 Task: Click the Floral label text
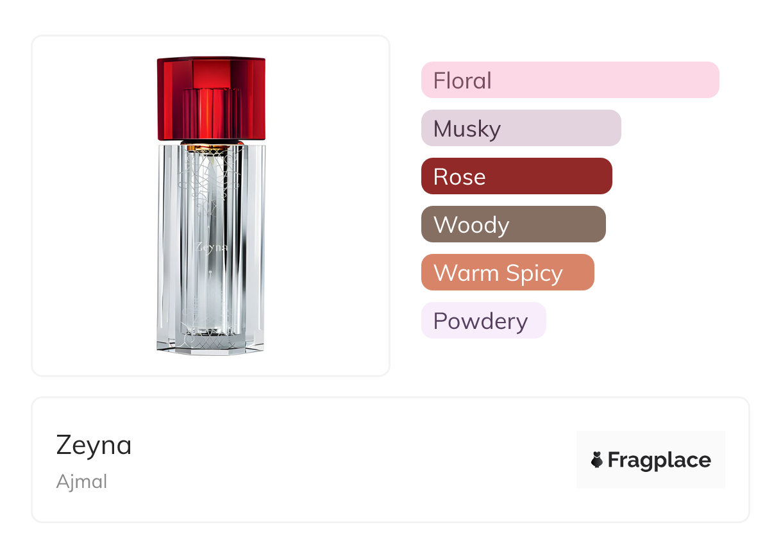[x=462, y=81]
